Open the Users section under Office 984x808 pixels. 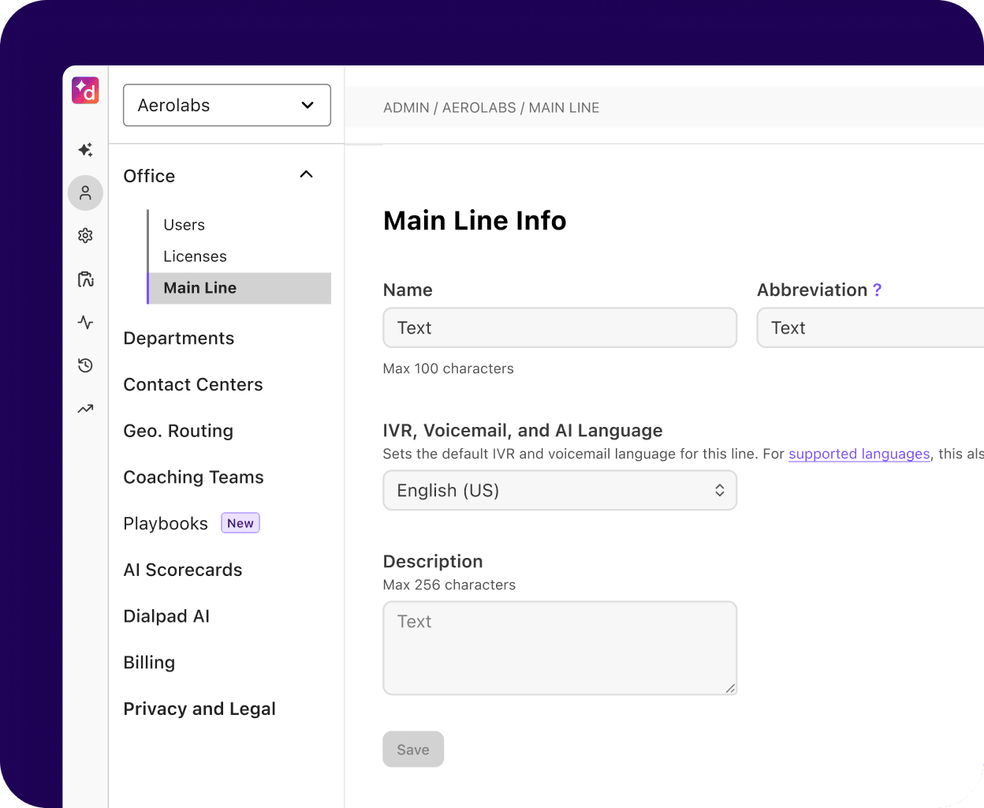click(184, 225)
